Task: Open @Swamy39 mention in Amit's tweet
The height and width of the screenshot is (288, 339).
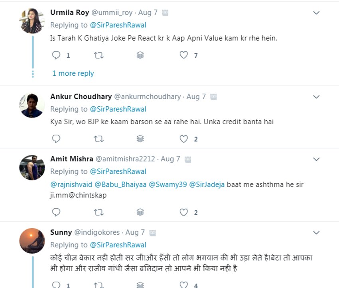Action: (168, 185)
